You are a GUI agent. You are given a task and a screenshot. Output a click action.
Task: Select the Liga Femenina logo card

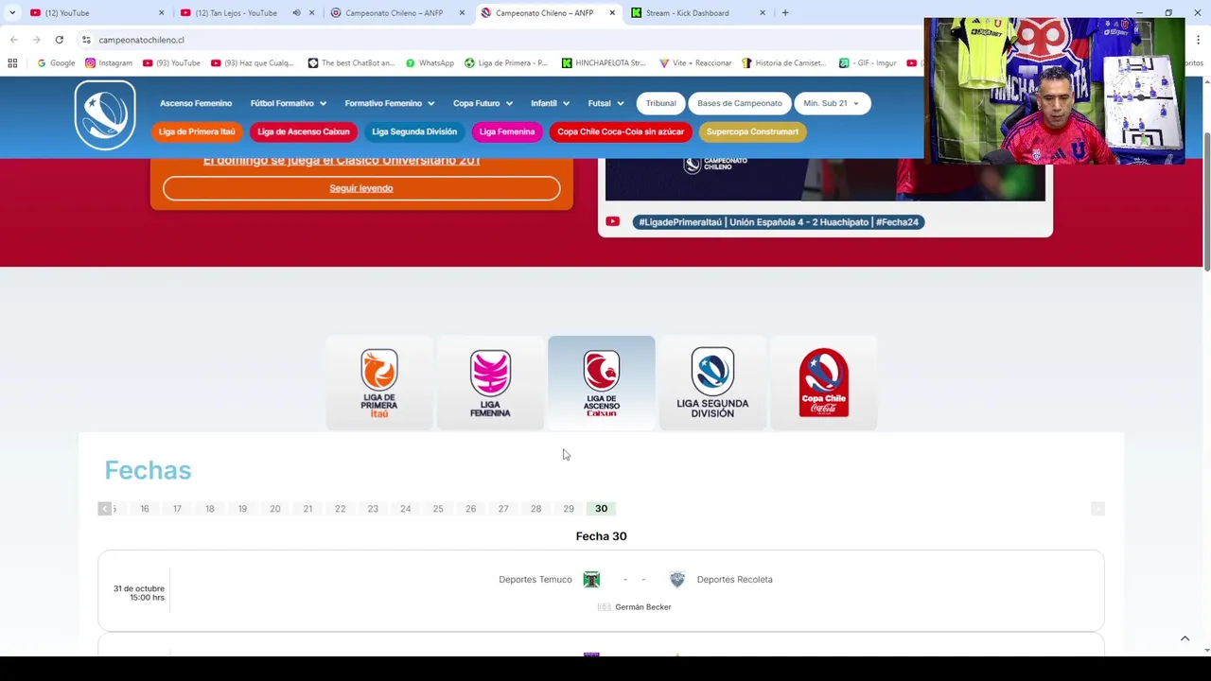[x=490, y=383]
